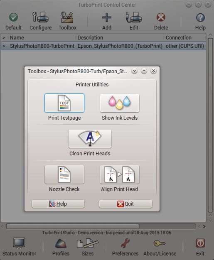The width and height of the screenshot is (214, 260).
Task: Minimize the TurboPrint Control Center window
Action: [189, 5]
